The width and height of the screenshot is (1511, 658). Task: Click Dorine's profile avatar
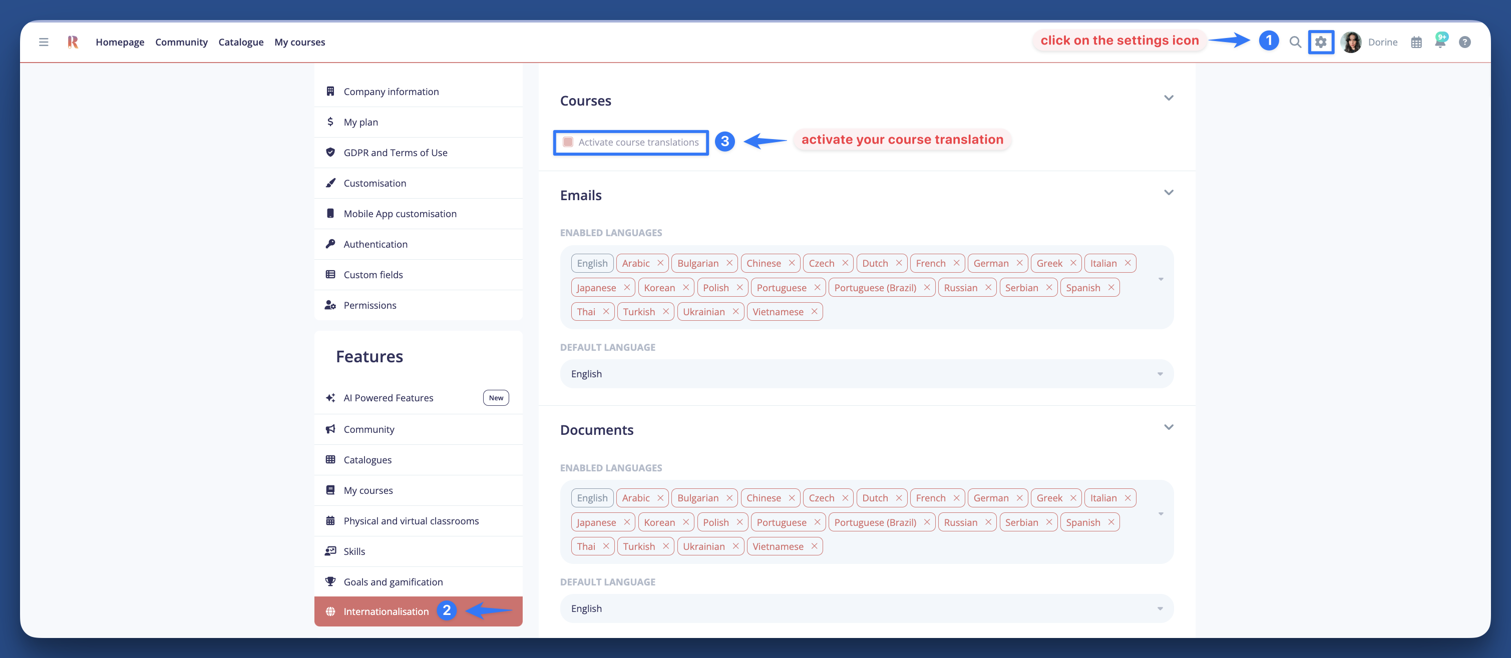(x=1351, y=42)
